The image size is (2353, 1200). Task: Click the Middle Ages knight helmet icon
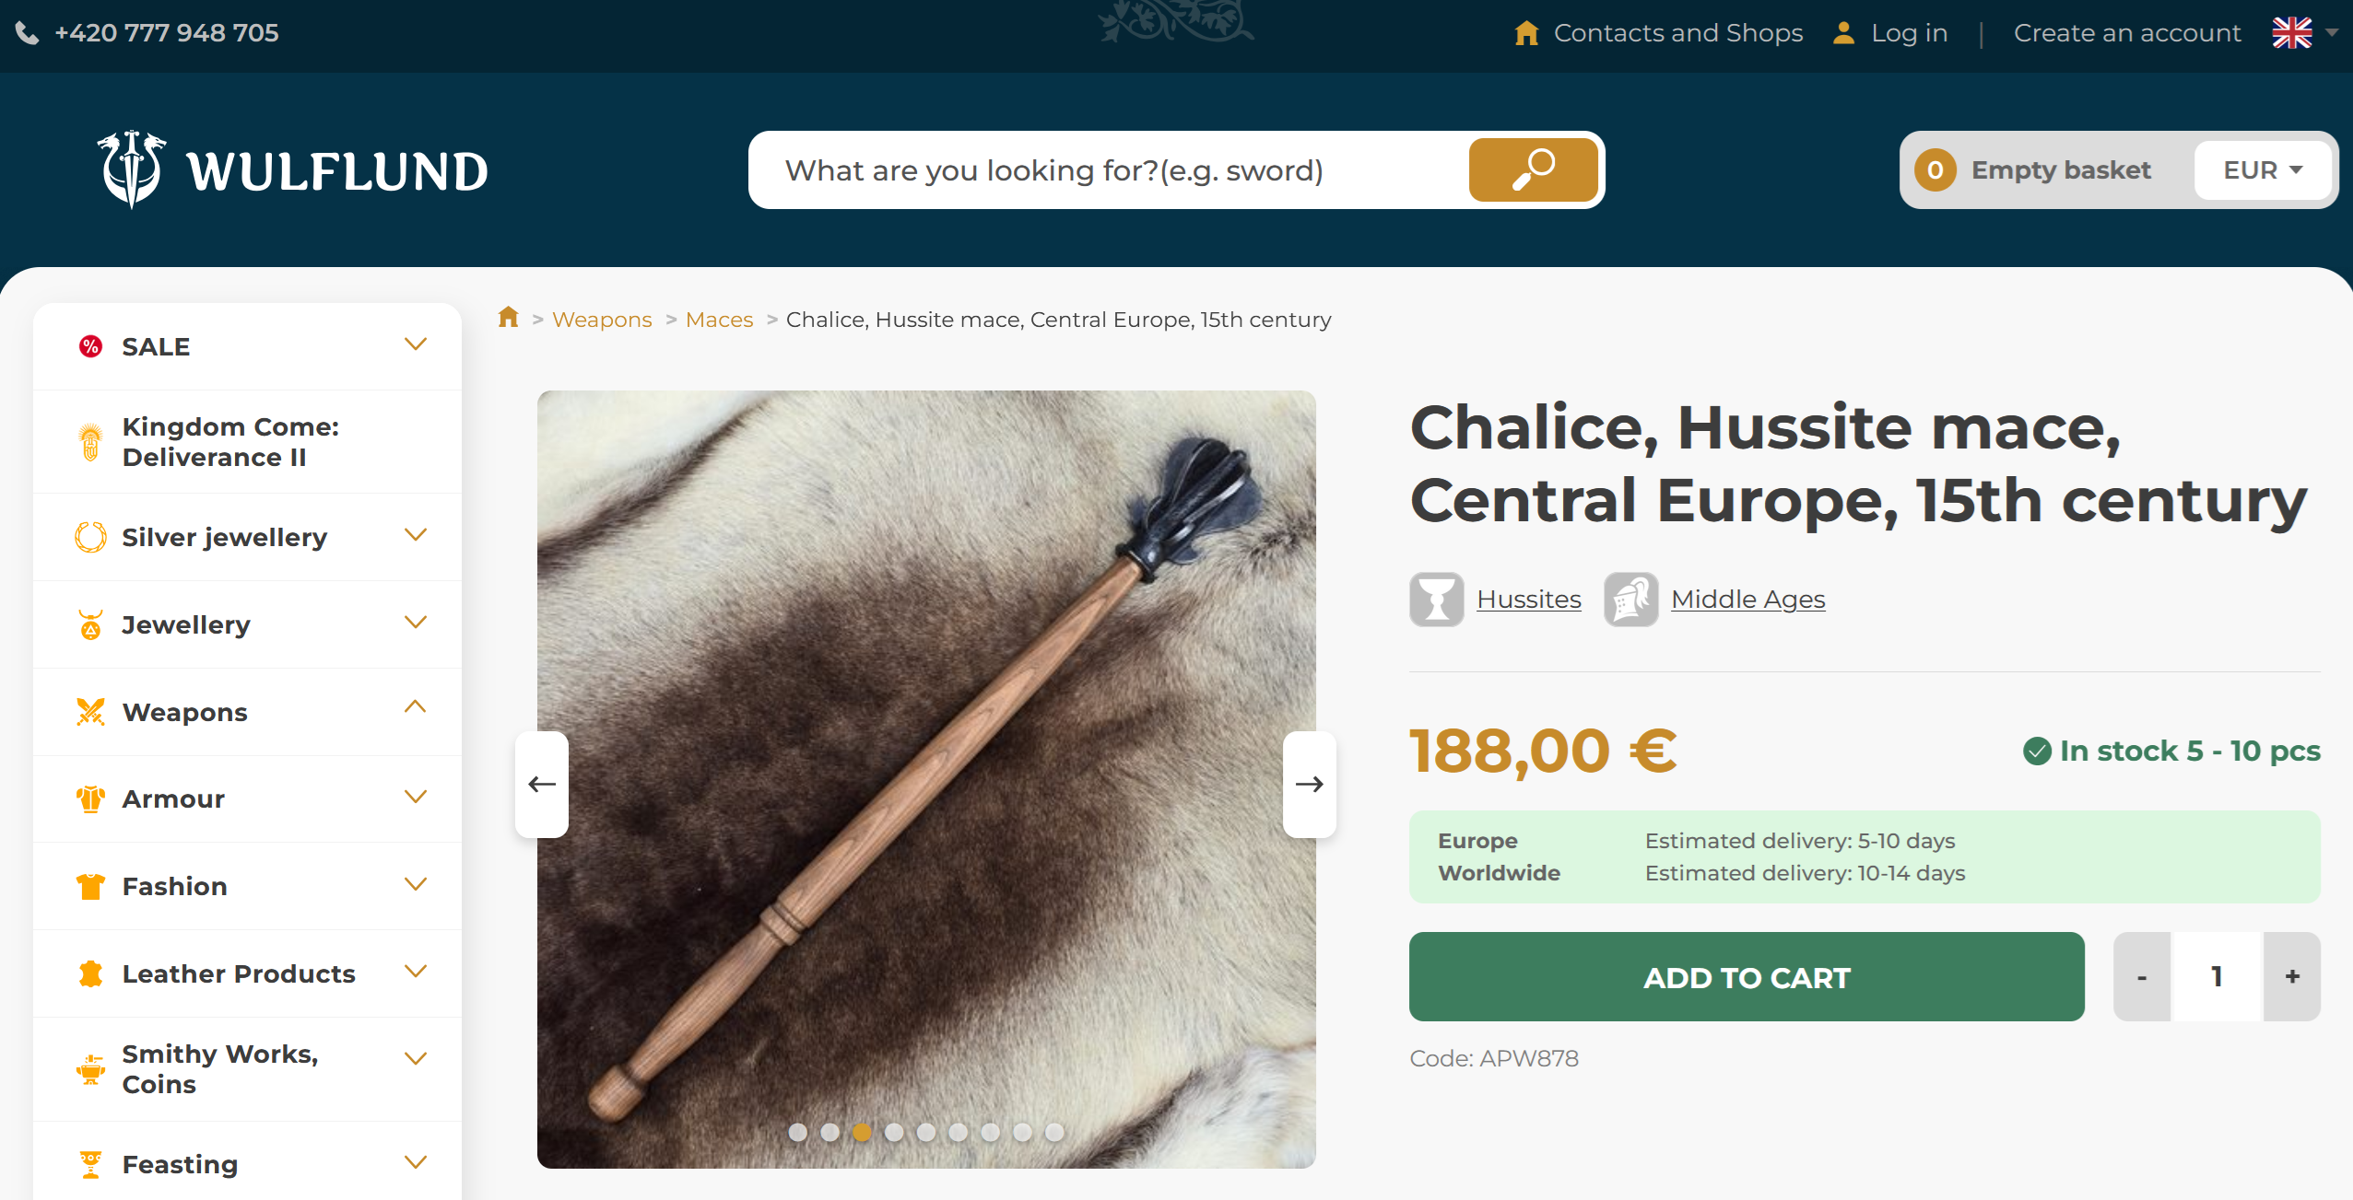(1630, 600)
